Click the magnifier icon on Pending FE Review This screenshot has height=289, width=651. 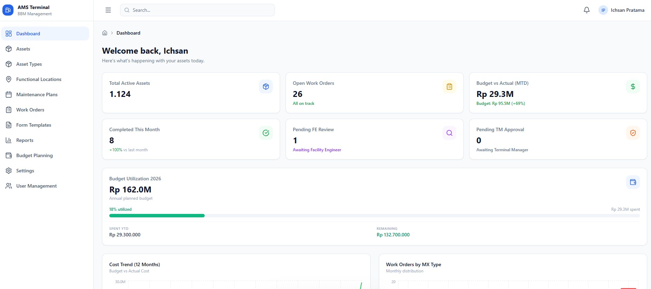tap(449, 133)
